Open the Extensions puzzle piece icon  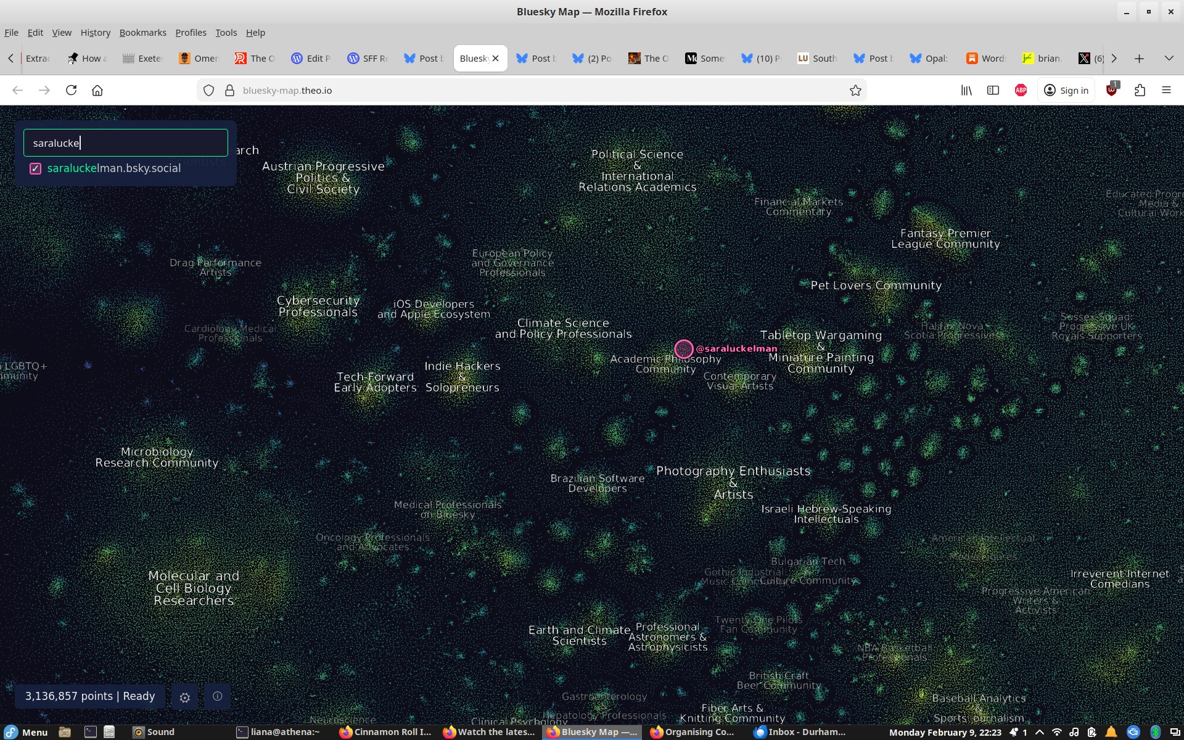point(1140,90)
